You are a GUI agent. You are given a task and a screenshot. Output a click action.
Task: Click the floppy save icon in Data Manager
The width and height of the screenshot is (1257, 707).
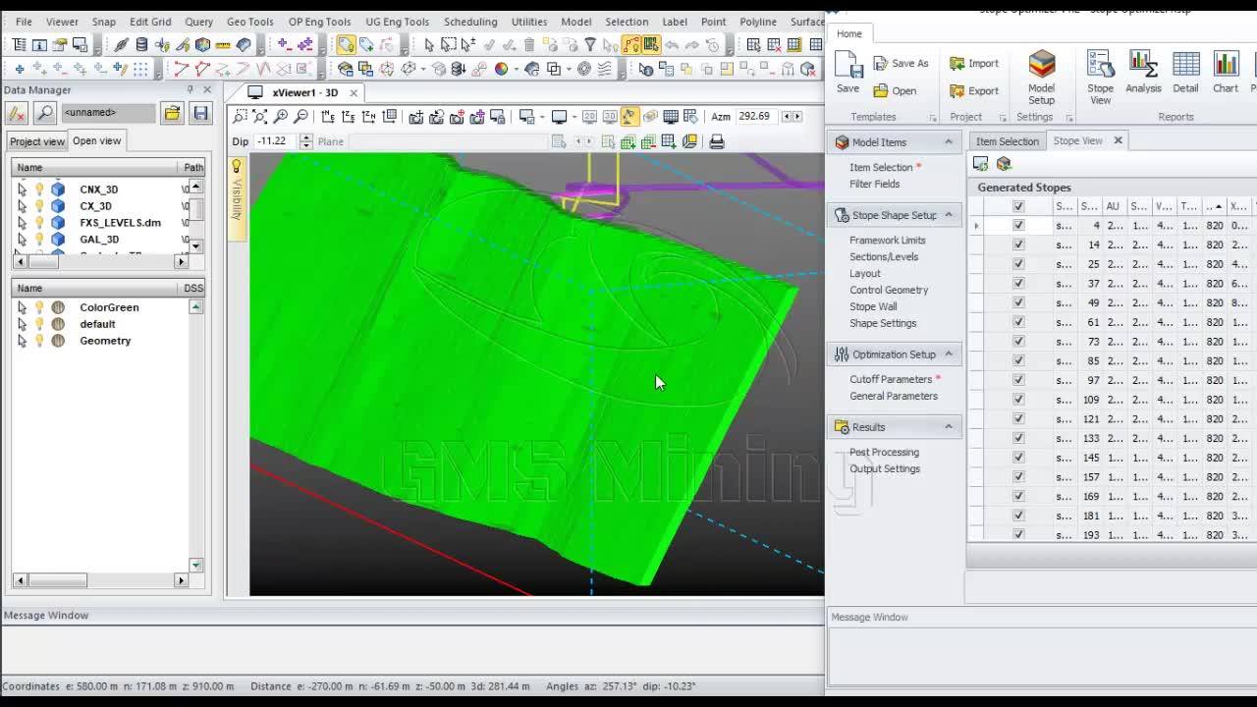click(200, 113)
